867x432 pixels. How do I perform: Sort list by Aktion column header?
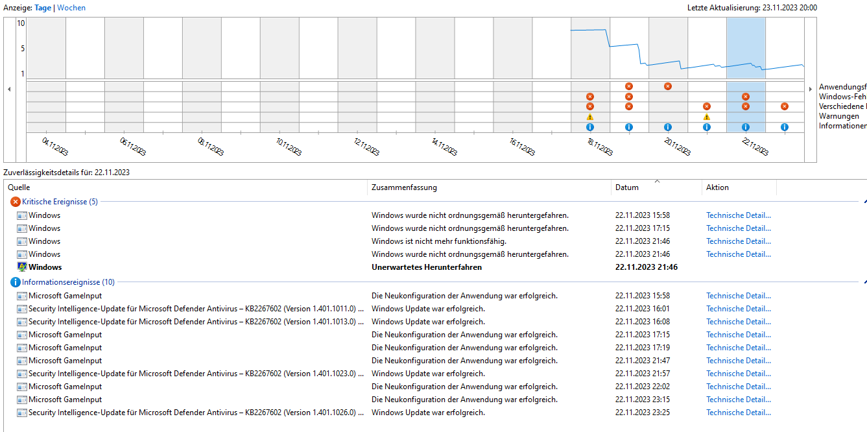point(739,187)
